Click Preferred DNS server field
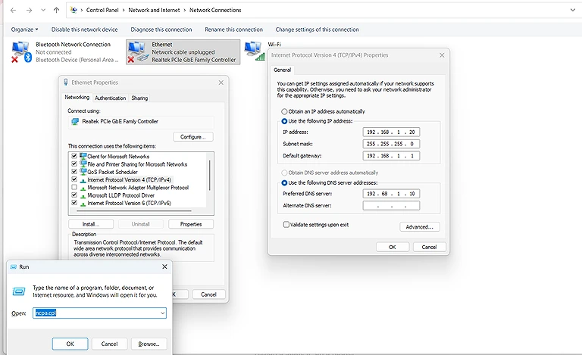The height and width of the screenshot is (355, 582). (391, 194)
